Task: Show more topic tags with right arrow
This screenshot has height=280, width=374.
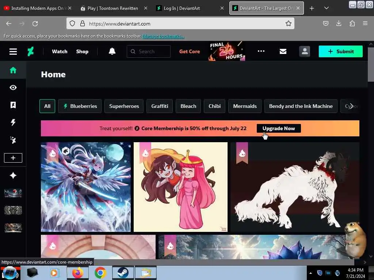Action: coord(351,106)
